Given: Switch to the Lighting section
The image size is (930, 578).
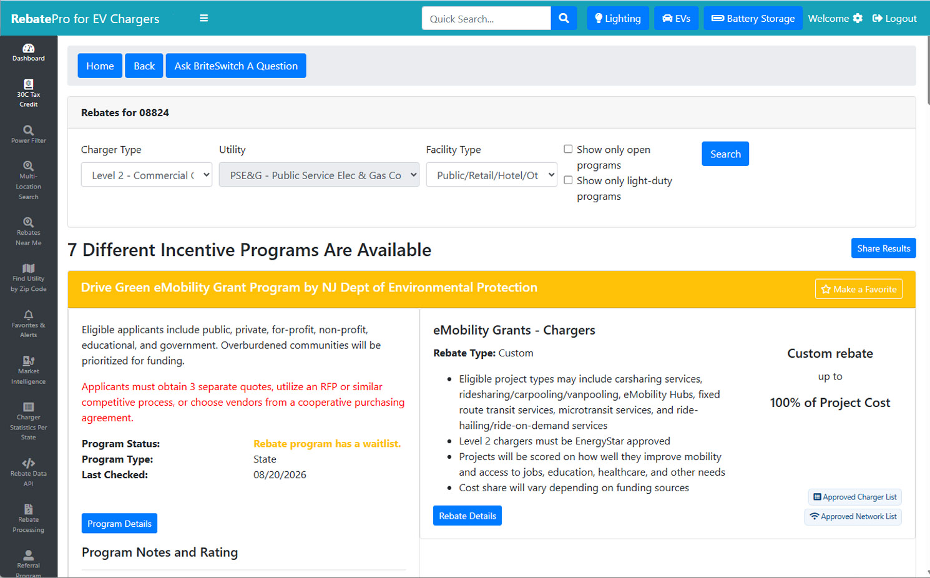Looking at the screenshot, I should pos(618,18).
